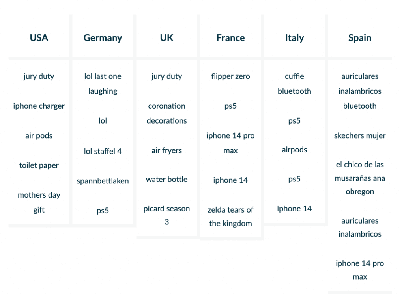This screenshot has width=404, height=300.
Task: Select the "flipper zero" entry
Action: click(x=230, y=76)
